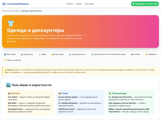Image resolution: width=161 pixels, height=121 pixels.
Task: Click the Яффо Jaffa Flea Market entry
Action: [129, 111]
